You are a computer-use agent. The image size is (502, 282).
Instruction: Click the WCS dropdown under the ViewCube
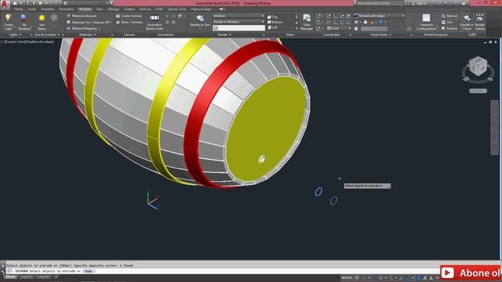point(478,91)
